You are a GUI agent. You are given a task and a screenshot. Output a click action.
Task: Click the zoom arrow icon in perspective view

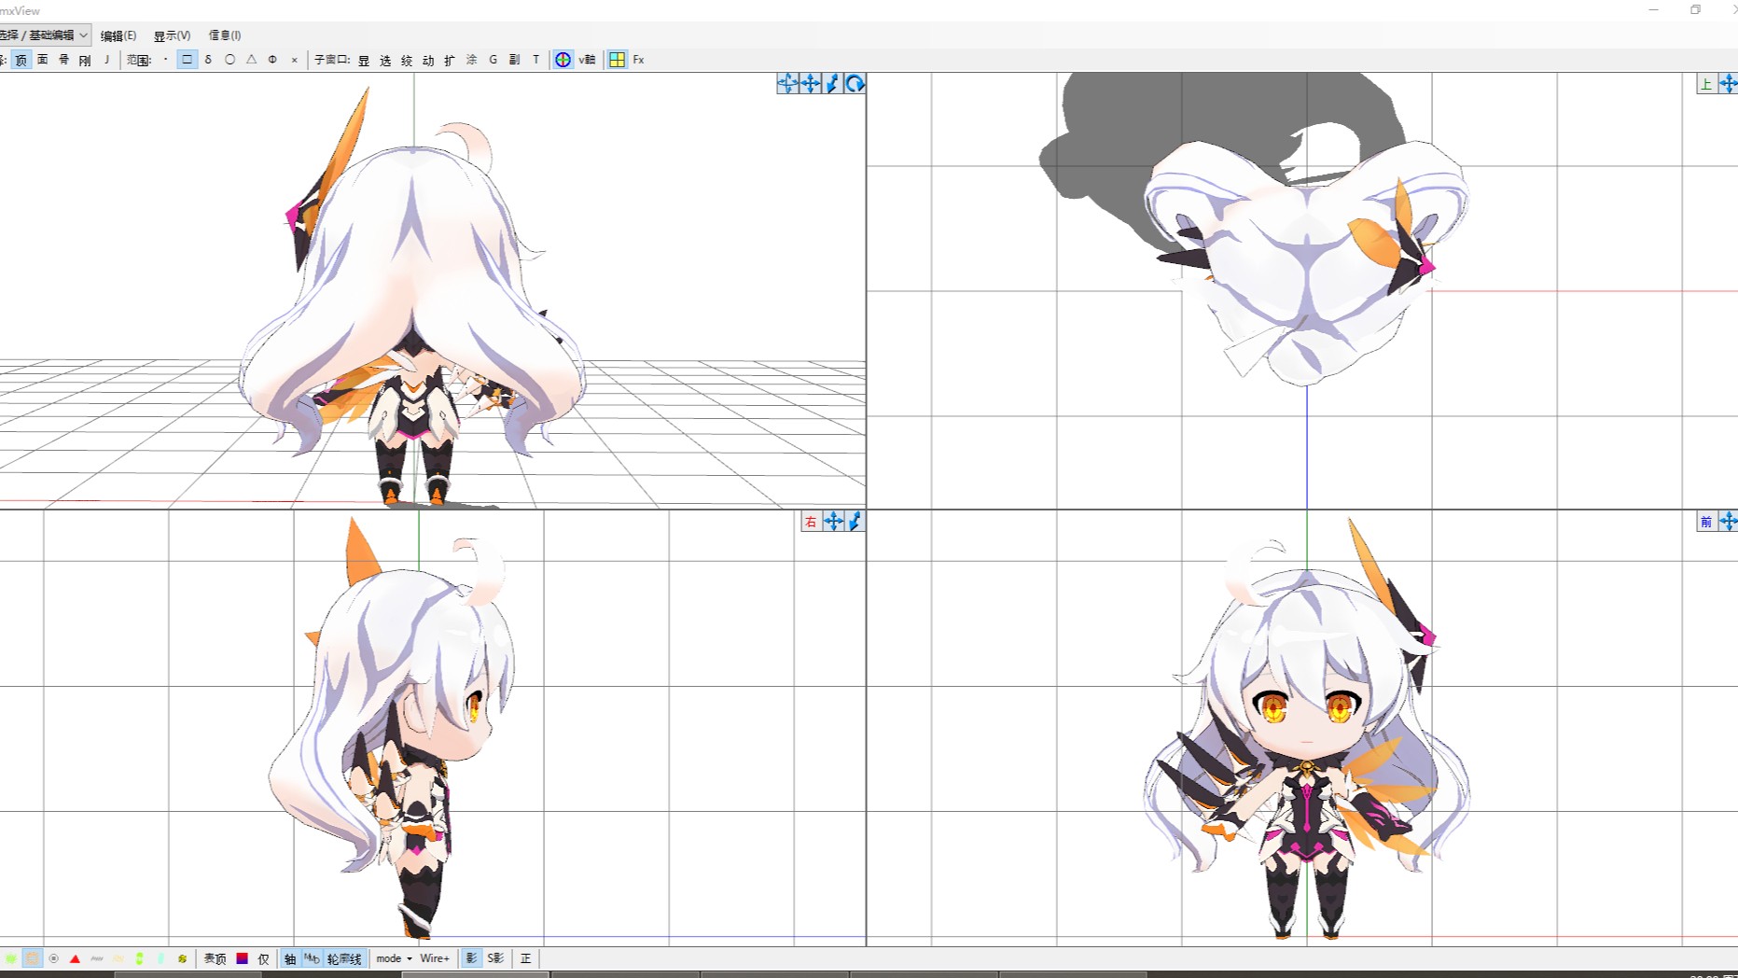click(833, 84)
